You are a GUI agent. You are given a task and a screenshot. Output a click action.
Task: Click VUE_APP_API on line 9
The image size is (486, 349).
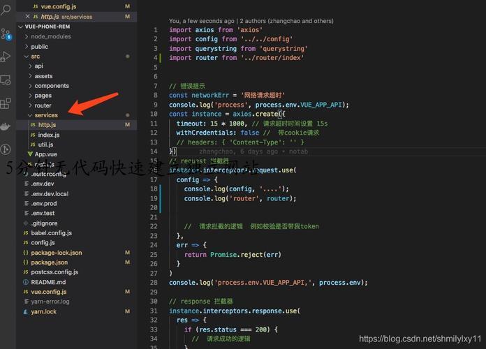click(x=321, y=105)
